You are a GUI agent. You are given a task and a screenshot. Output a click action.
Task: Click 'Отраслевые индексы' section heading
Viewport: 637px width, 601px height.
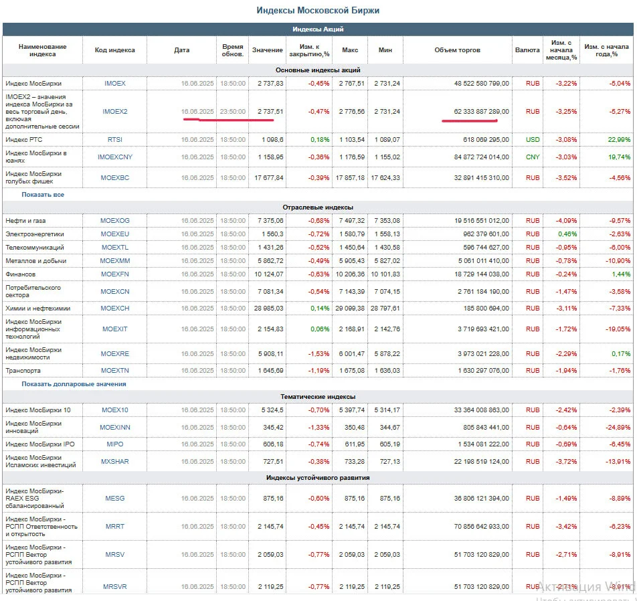tap(318, 207)
